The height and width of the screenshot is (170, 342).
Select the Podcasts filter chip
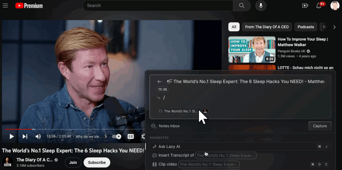[x=306, y=27]
